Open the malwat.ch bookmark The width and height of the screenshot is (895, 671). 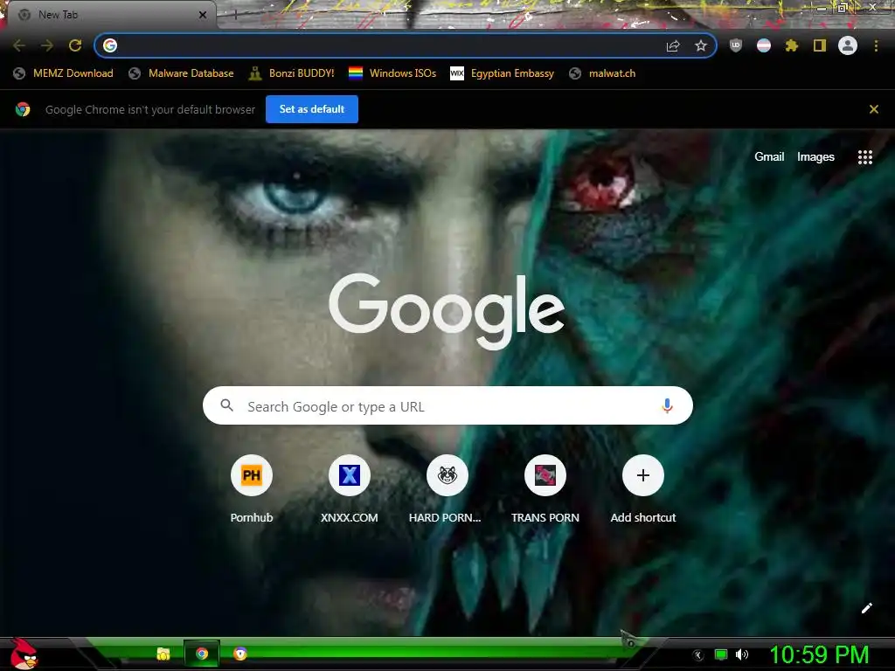pos(603,73)
